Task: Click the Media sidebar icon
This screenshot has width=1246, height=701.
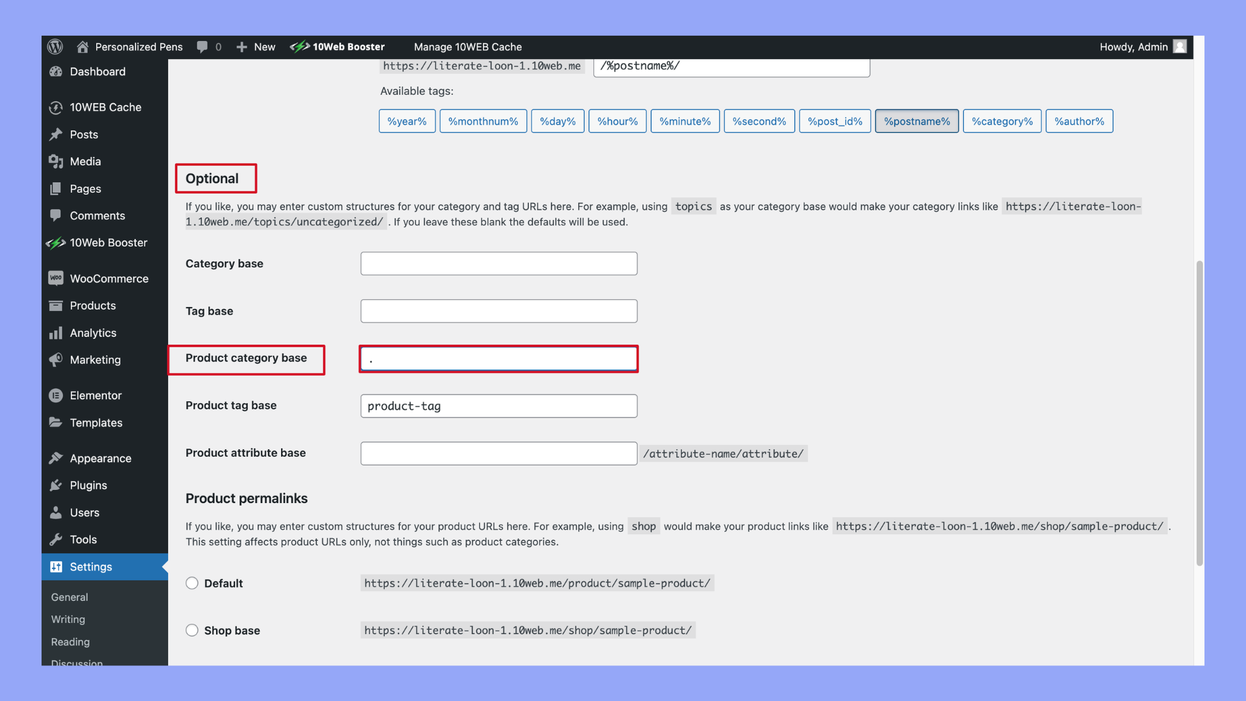Action: (x=56, y=162)
